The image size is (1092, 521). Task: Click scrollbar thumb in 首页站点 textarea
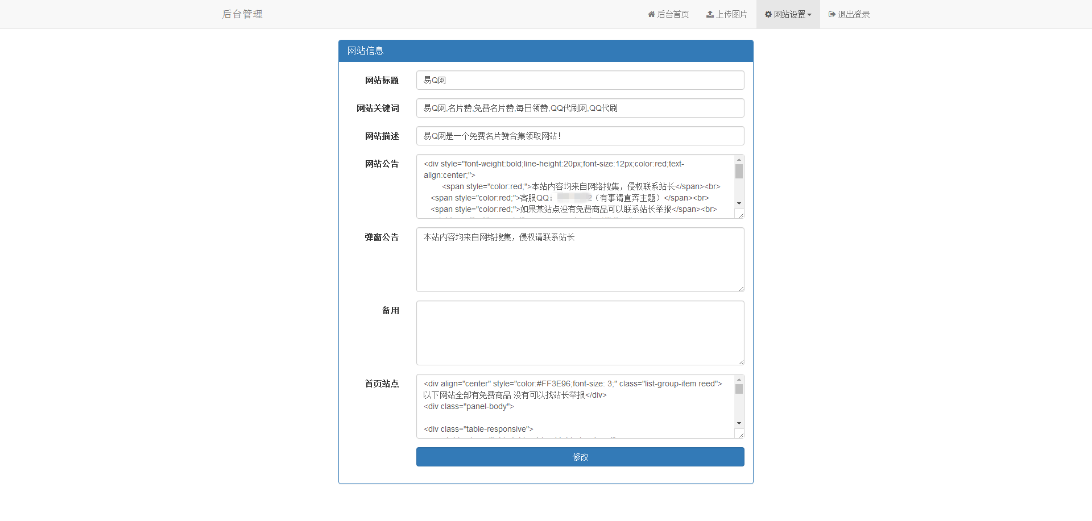click(x=739, y=389)
